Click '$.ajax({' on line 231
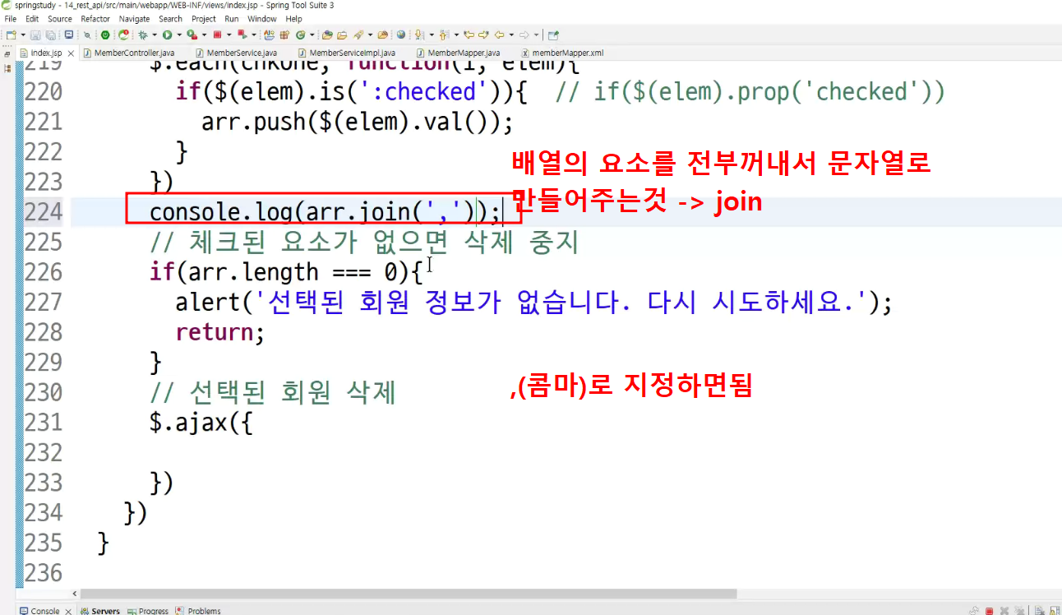Viewport: 1062px width, 615px height. [201, 423]
